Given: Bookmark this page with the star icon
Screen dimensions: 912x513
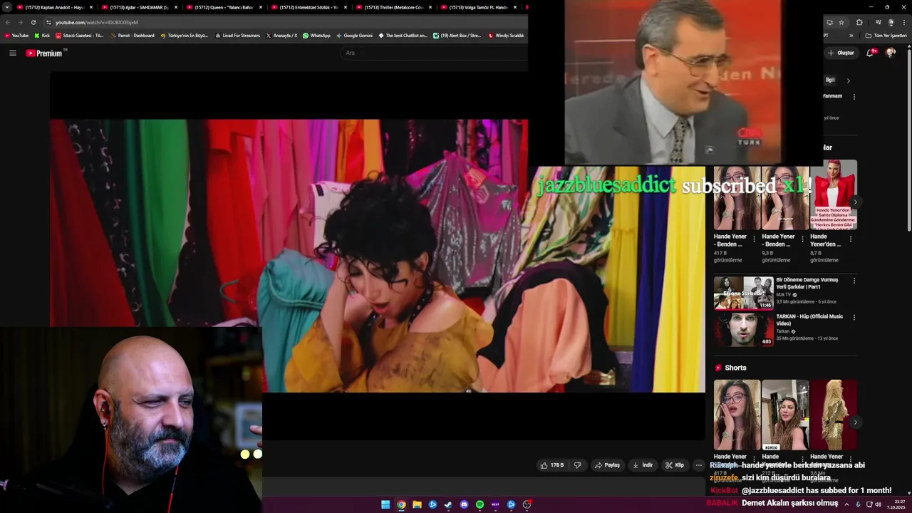Looking at the screenshot, I should click(x=841, y=22).
